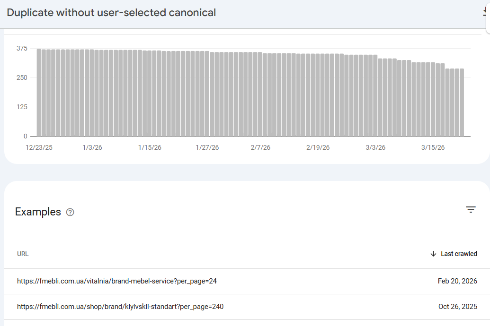
Task: Click the 3/15/26 date axis label
Action: 433,147
